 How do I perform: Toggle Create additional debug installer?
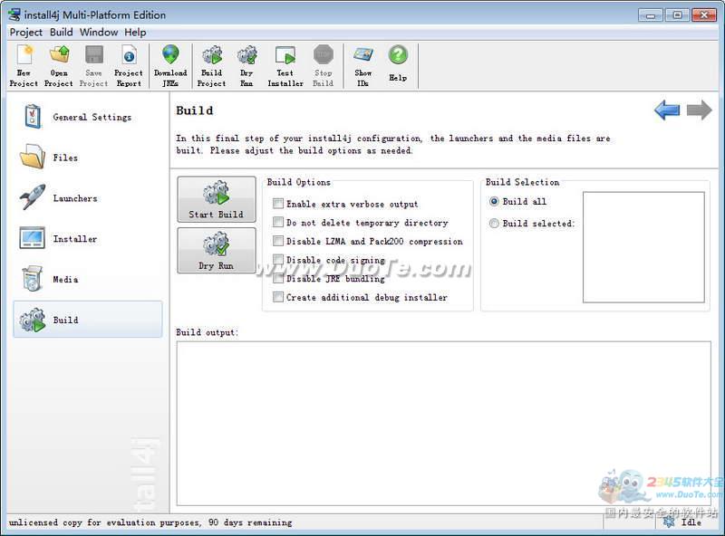click(278, 297)
